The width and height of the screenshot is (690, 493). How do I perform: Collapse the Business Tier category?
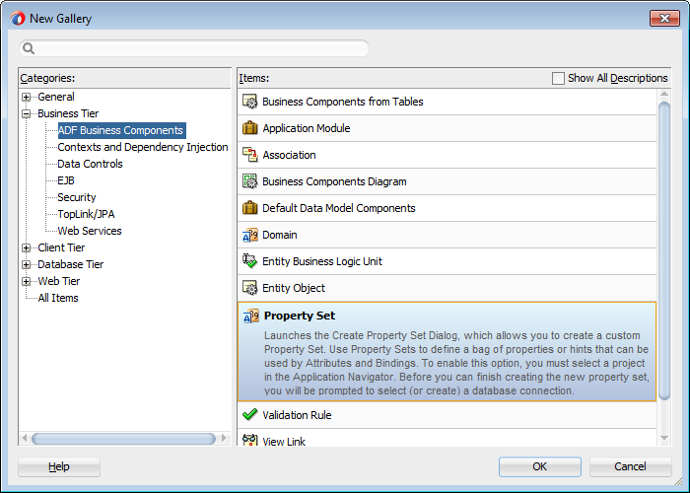(x=27, y=113)
